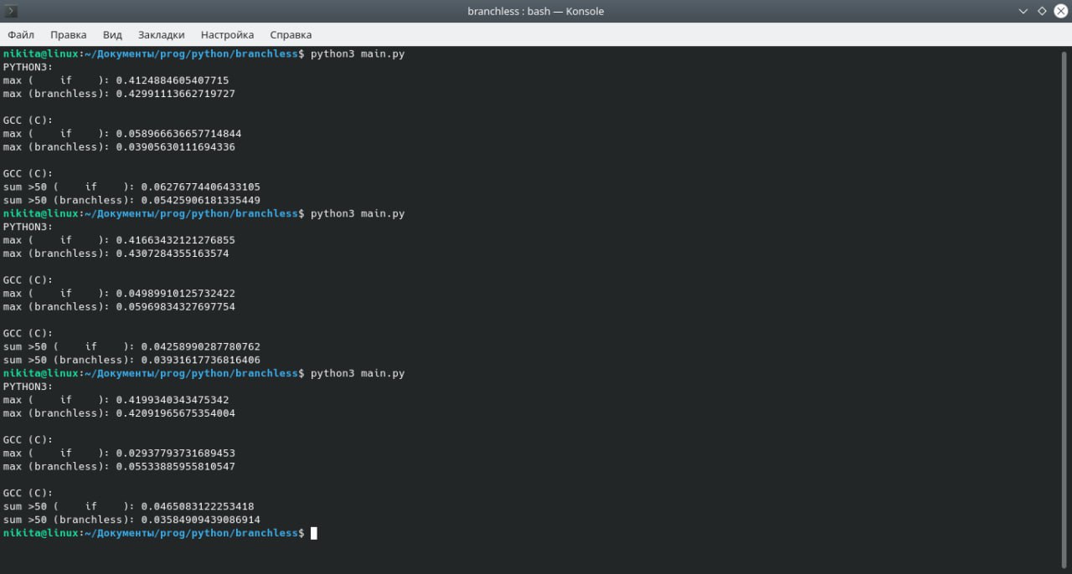This screenshot has height=574, width=1072.
Task: Click the value 0.4124884605407715
Action: [x=173, y=80]
